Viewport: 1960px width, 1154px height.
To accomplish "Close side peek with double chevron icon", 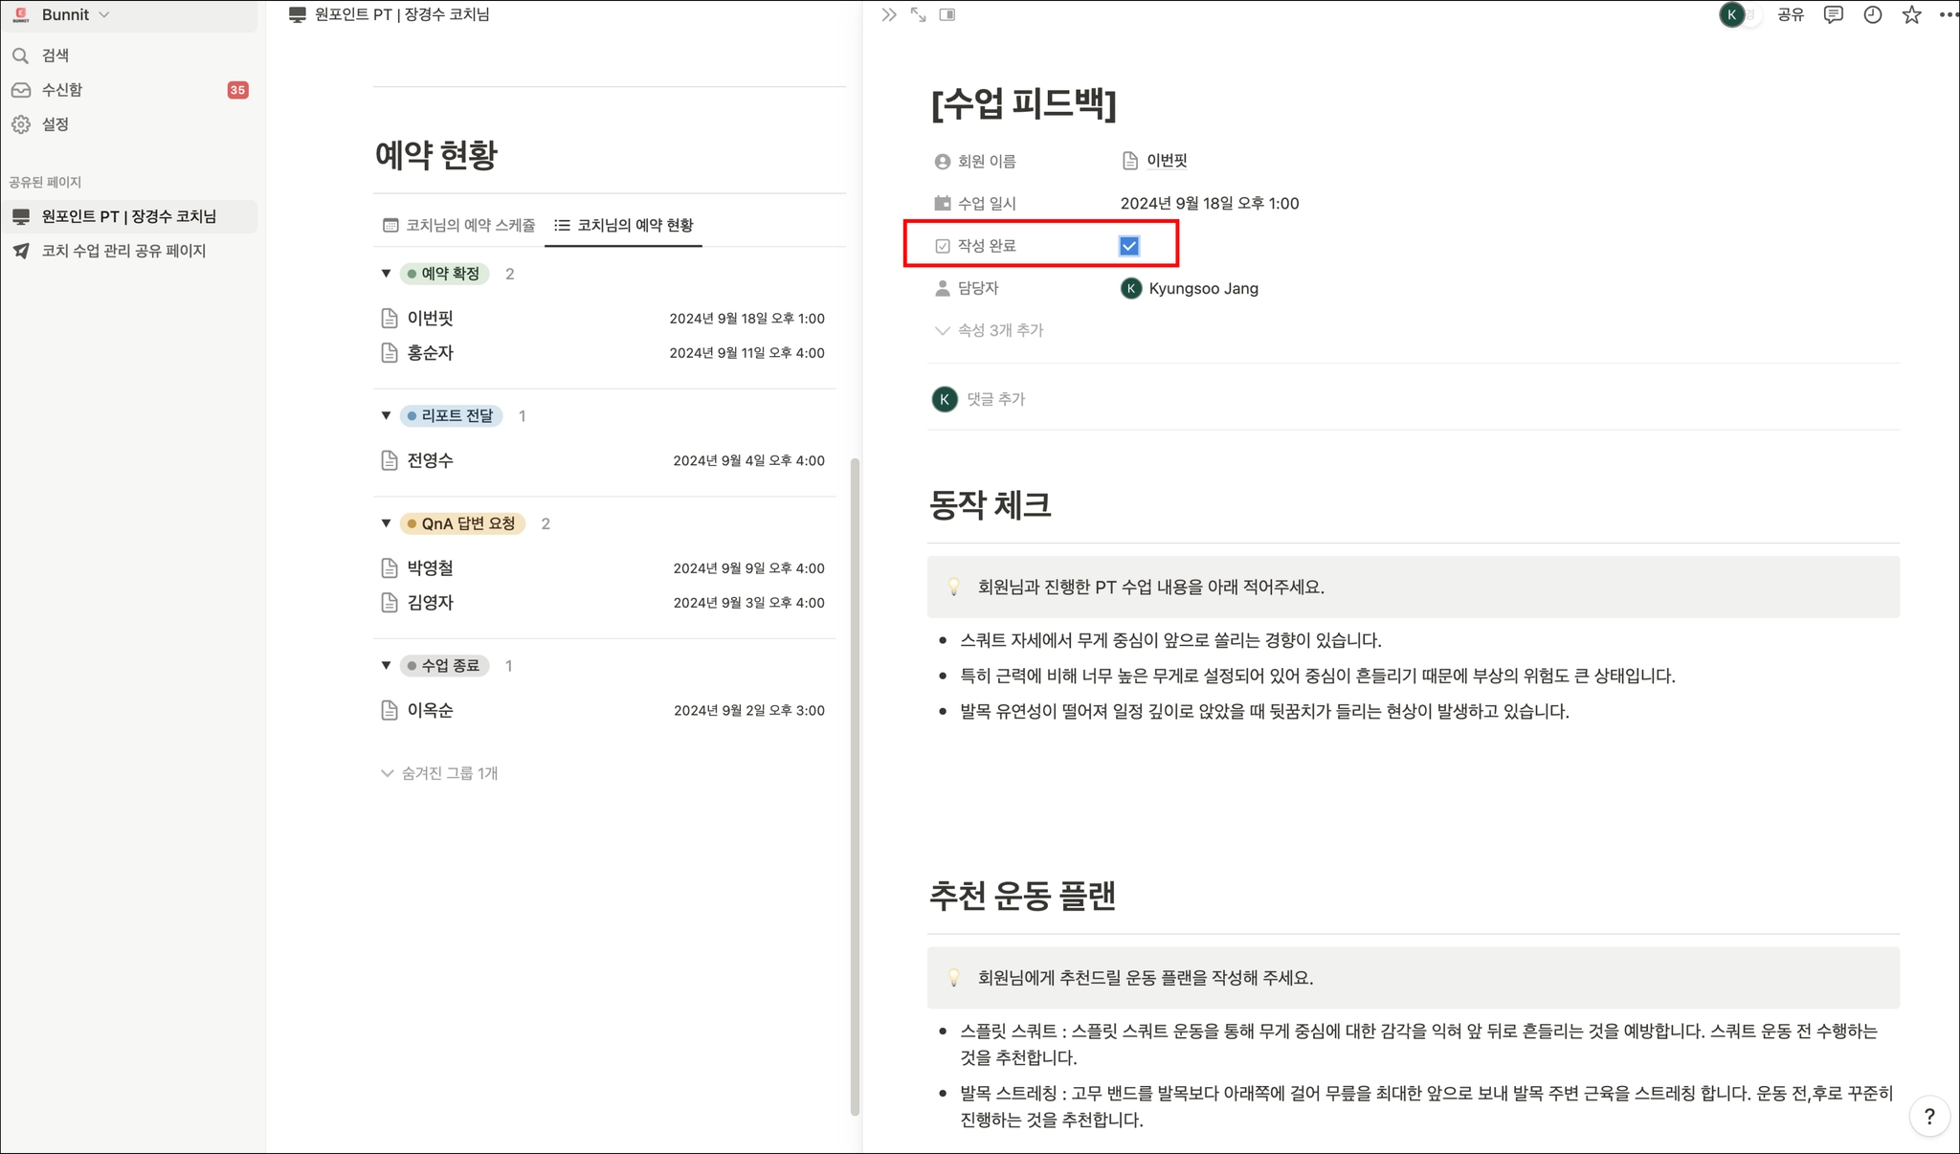I will [x=889, y=15].
